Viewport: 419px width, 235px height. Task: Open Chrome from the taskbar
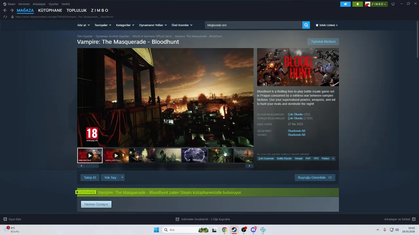224,230
